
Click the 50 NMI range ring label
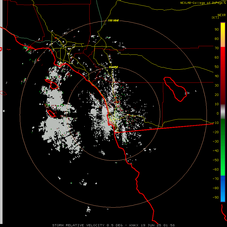click(113, 67)
